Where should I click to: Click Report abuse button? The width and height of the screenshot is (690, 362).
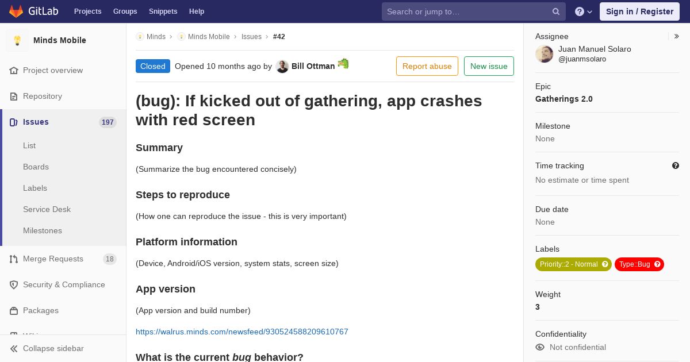pos(427,66)
